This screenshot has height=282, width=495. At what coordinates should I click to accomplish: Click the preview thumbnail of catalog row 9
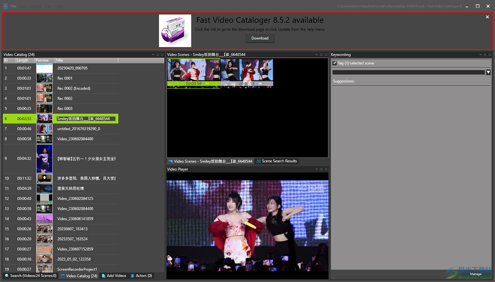pyautogui.click(x=44, y=159)
